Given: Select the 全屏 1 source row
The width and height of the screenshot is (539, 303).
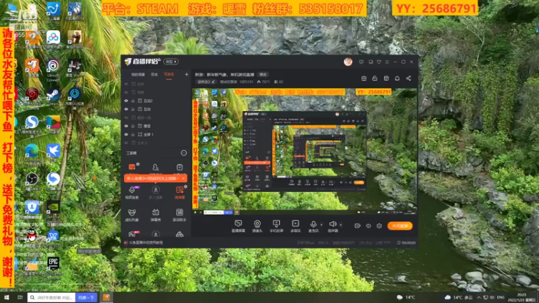Looking at the screenshot, I should [156, 134].
